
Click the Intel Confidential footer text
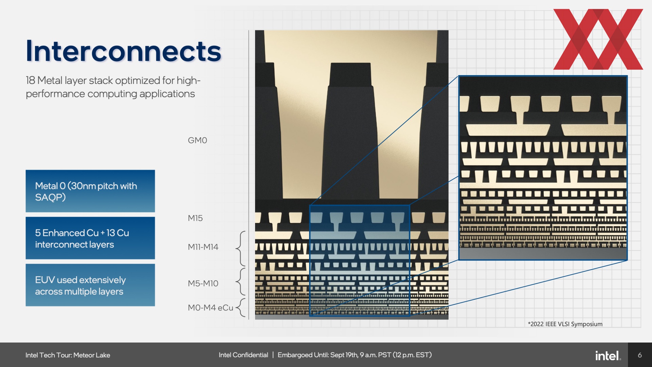point(243,355)
